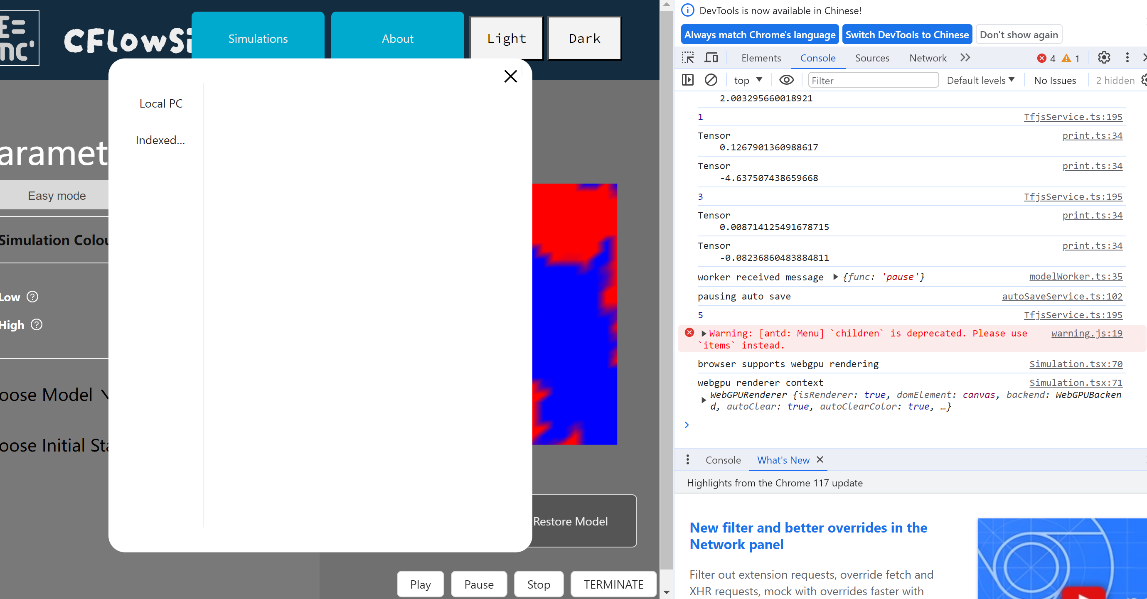Open the Default levels dropdown
Viewport: 1147px width, 599px height.
(x=980, y=80)
